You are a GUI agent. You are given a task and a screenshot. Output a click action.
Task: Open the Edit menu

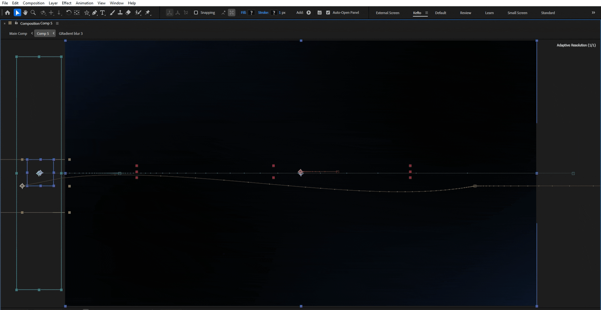pos(15,3)
